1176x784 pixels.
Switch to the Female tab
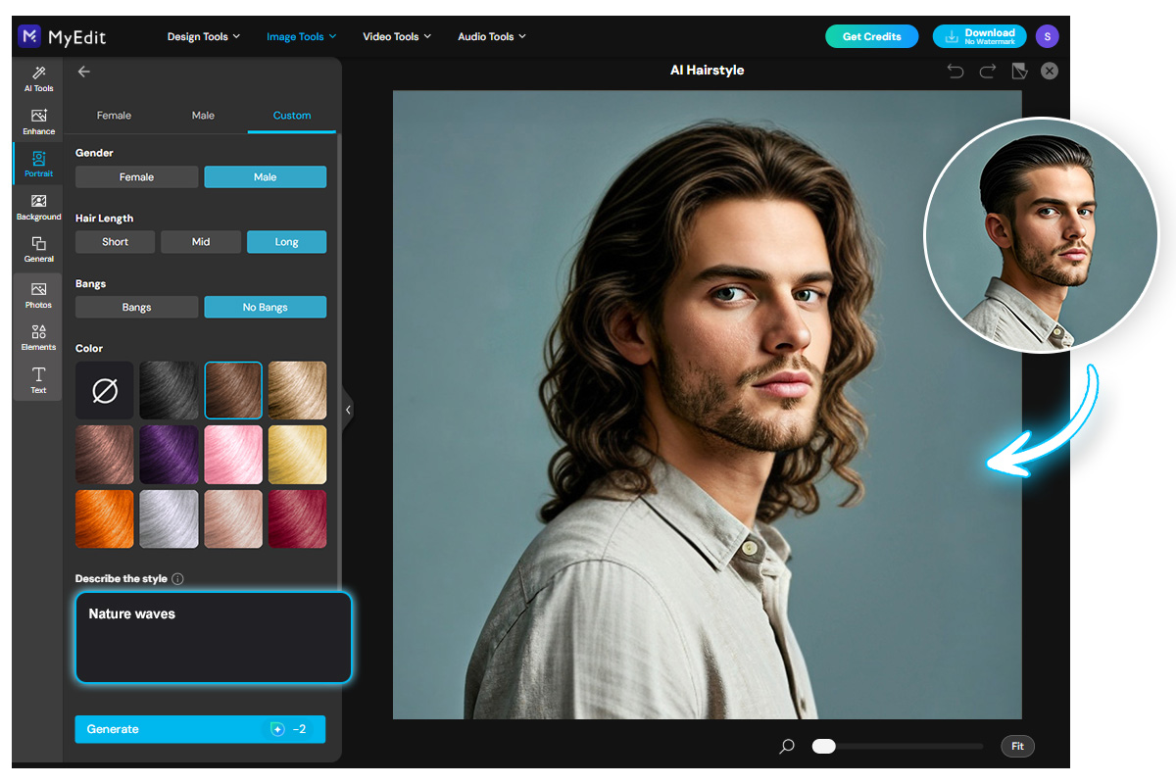point(114,115)
